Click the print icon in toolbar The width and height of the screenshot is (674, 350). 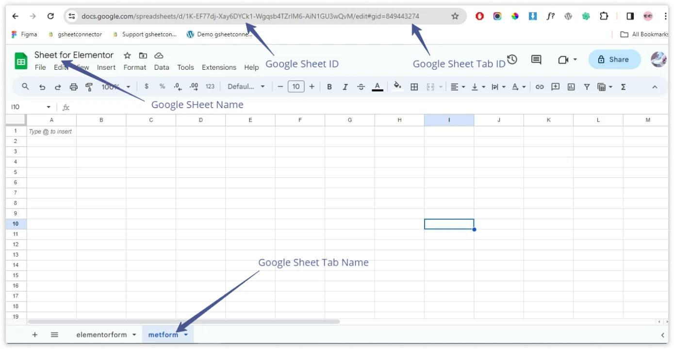74,87
